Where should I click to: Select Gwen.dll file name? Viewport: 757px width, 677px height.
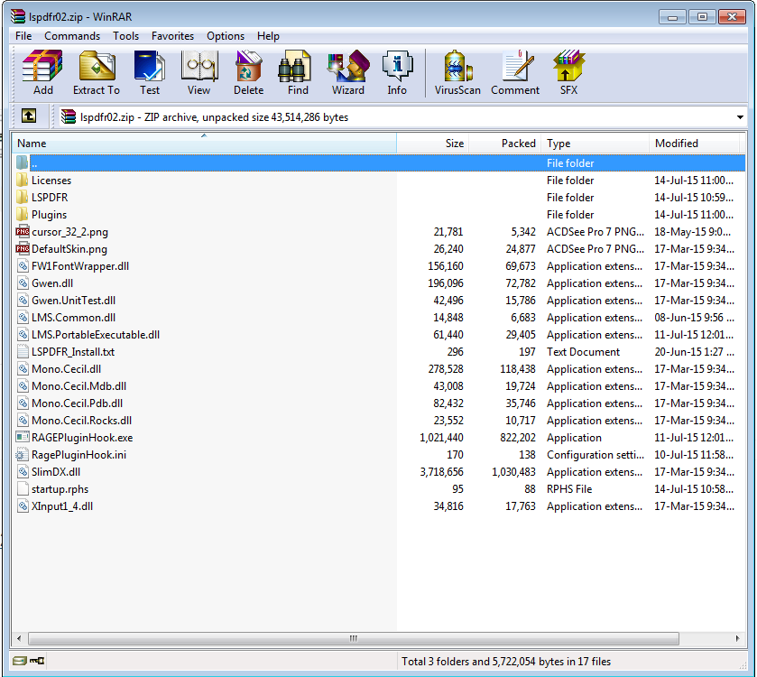point(52,283)
